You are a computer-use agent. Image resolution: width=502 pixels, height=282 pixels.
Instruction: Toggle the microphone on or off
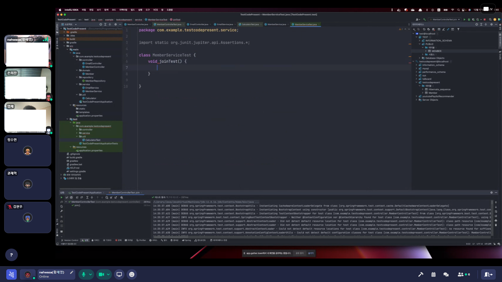[84, 274]
